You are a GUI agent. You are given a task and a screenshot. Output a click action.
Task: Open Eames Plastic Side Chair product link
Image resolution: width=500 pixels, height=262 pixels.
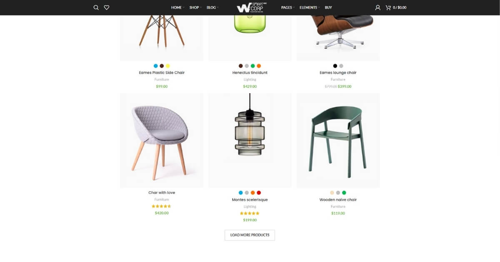[162, 73]
